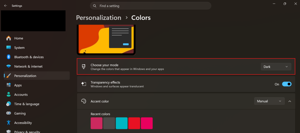
Task: Select the gray recent color
Action: click(109, 123)
